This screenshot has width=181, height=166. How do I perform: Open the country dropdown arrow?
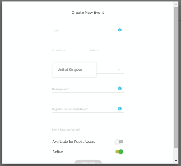pyautogui.click(x=119, y=70)
